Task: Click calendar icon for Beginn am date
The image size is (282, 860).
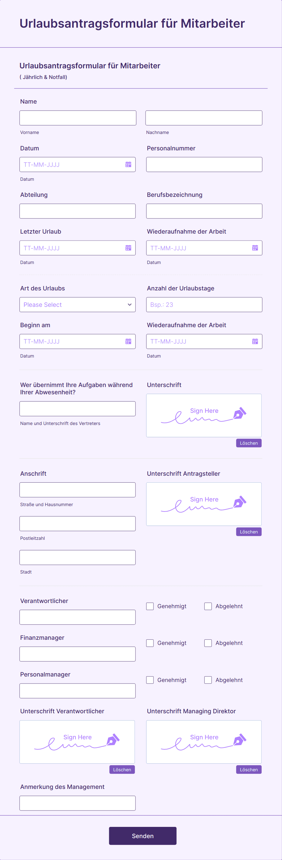Action: tap(128, 341)
